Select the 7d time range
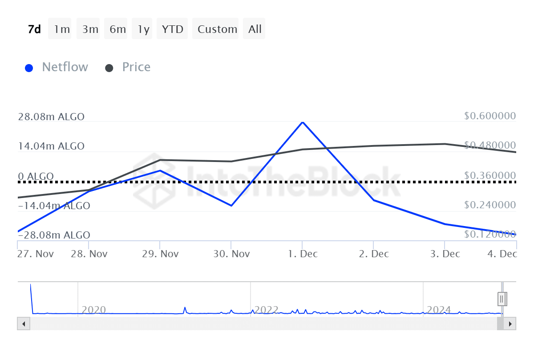The height and width of the screenshot is (356, 534). tap(34, 29)
